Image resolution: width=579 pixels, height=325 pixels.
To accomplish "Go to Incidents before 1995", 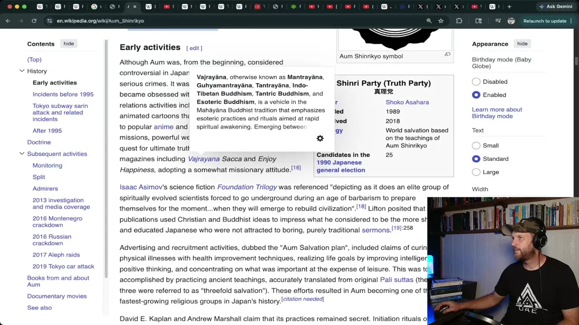I will pyautogui.click(x=63, y=94).
